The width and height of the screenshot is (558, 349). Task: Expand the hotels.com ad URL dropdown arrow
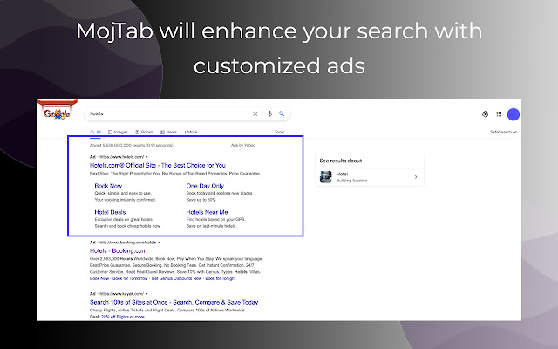pyautogui.click(x=146, y=157)
